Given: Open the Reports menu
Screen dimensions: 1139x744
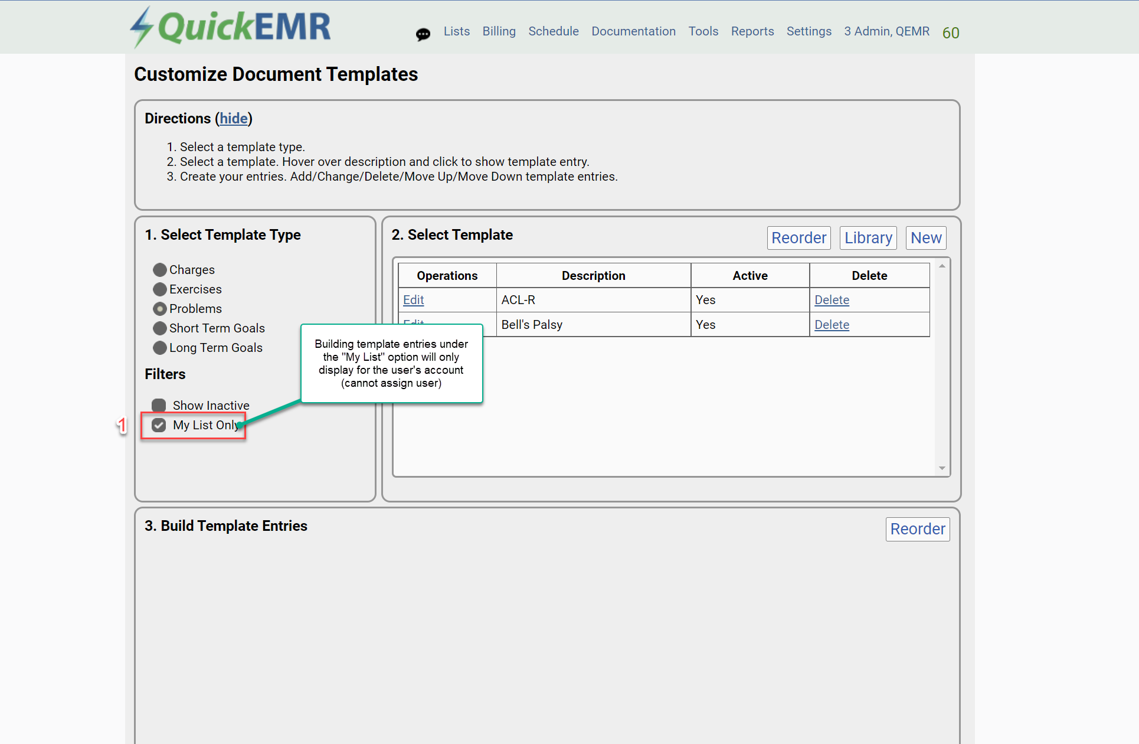Looking at the screenshot, I should point(752,31).
